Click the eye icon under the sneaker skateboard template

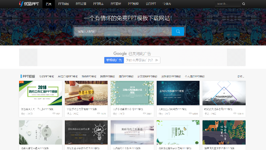pyautogui.click(x=99, y=113)
